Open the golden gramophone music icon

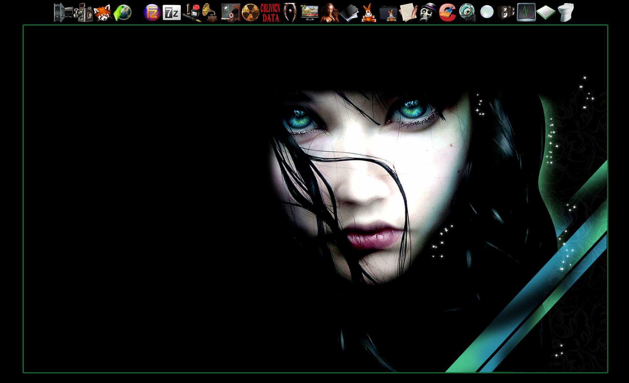click(210, 13)
